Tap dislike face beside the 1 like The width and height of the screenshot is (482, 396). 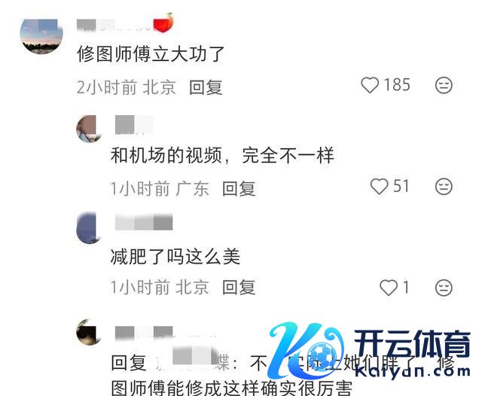(x=444, y=288)
